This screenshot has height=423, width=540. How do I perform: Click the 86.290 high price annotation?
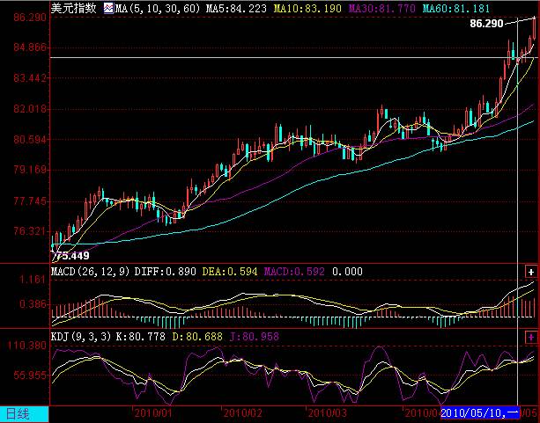pyautogui.click(x=486, y=24)
